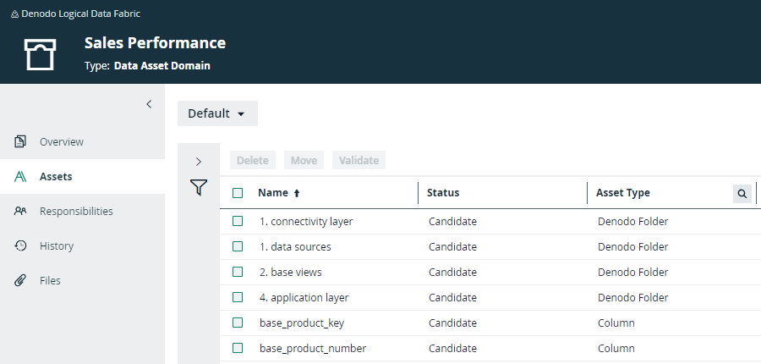The width and height of the screenshot is (761, 364).
Task: Click the Move button
Action: coord(304,160)
